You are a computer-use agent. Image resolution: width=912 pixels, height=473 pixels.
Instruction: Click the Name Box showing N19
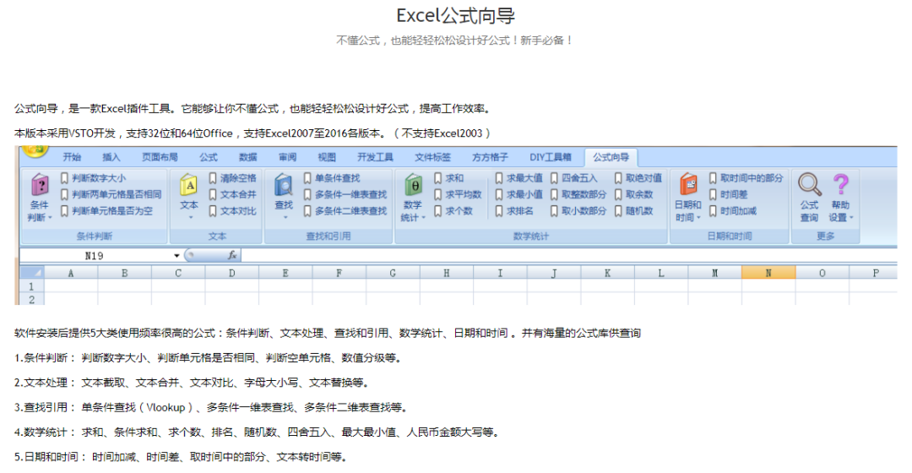96,256
